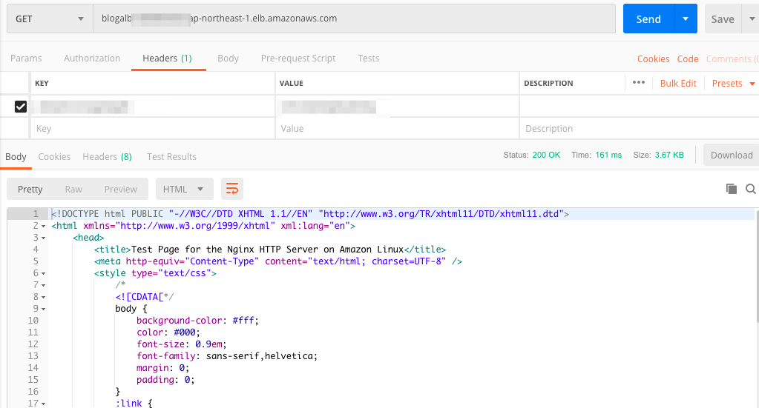Click the 161 ms time value
The width and height of the screenshot is (759, 408).
pos(608,155)
